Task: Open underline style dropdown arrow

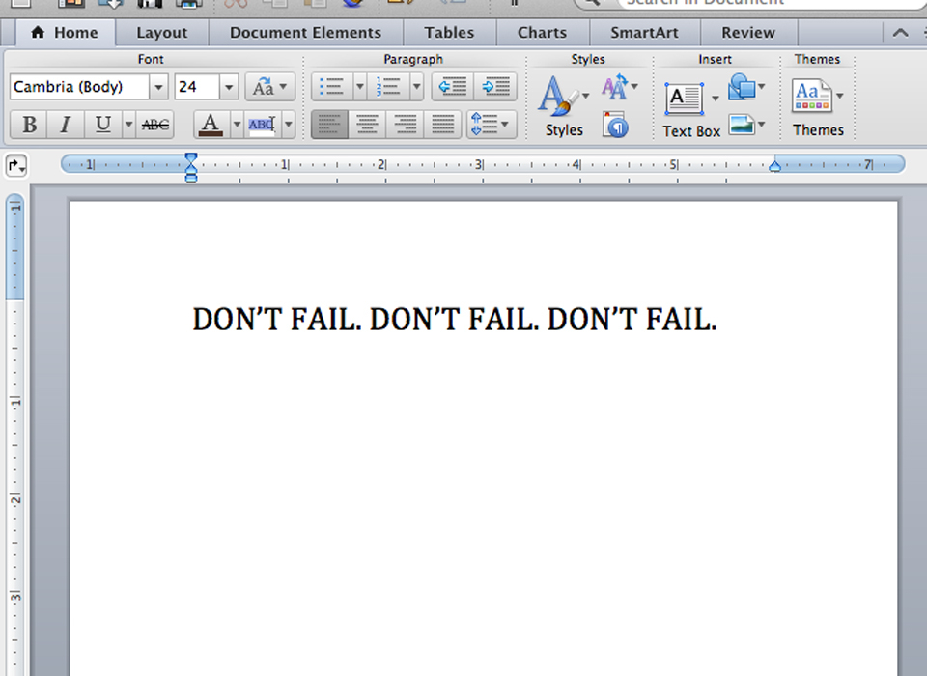Action: point(128,125)
